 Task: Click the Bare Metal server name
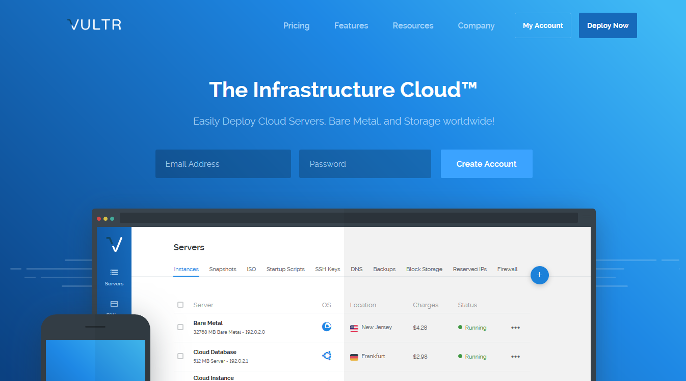pos(208,323)
